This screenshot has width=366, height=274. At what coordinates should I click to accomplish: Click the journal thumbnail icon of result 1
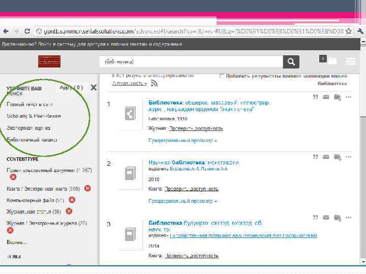click(130, 113)
